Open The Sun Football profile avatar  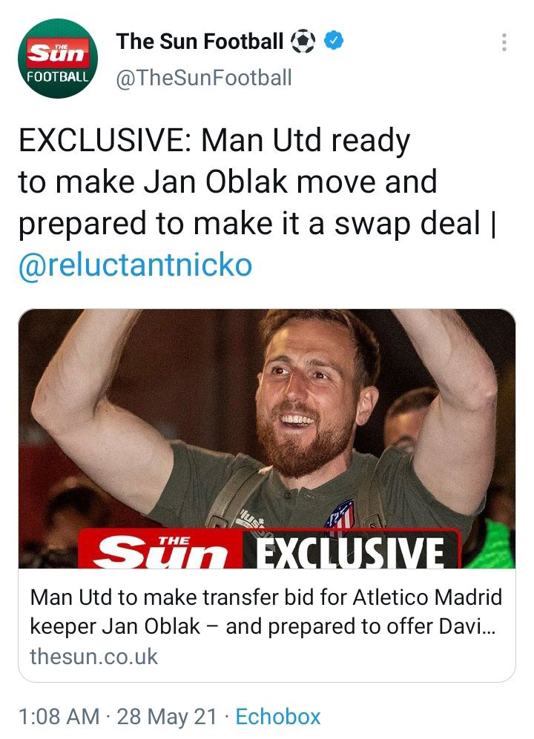tap(58, 59)
